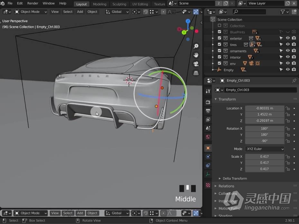Image resolution: width=299 pixels, height=224 pixels.
Task: Open the File menu
Action: 10,4
